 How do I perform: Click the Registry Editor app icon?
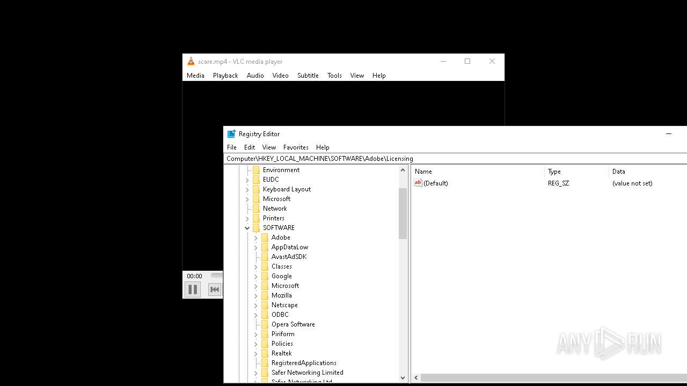click(231, 134)
